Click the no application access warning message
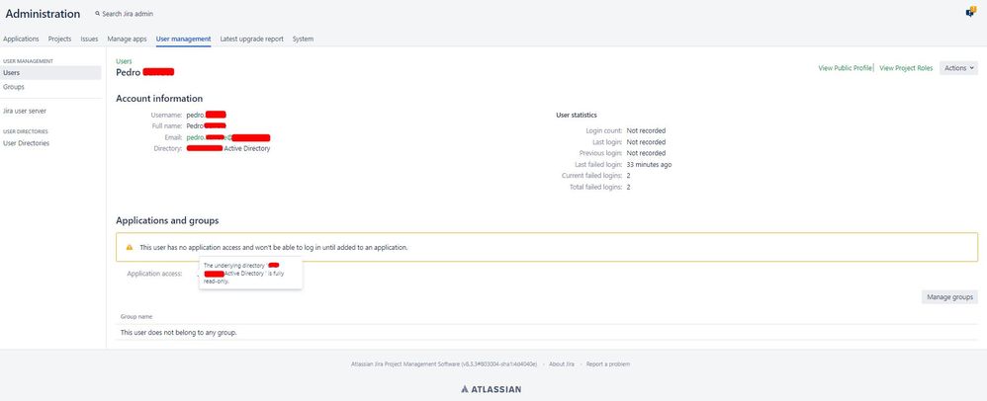The height and width of the screenshot is (401, 987). coord(274,248)
